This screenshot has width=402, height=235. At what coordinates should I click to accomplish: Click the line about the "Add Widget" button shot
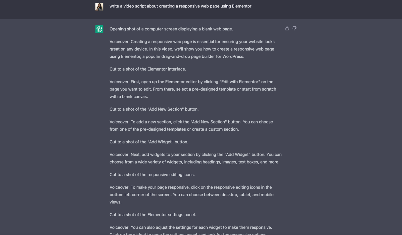[149, 142]
